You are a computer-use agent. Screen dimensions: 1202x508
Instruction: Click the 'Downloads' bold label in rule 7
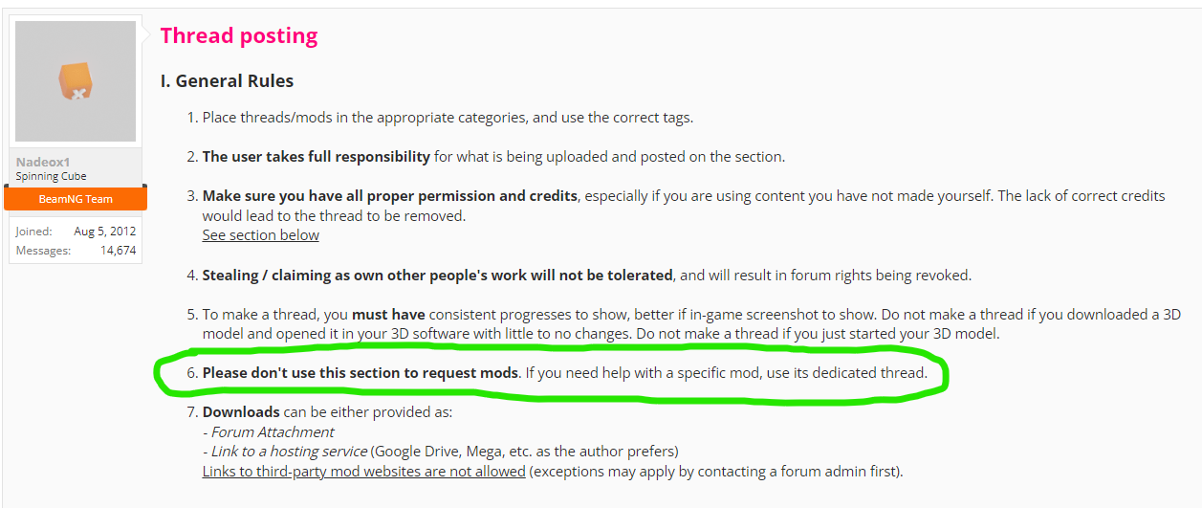pos(241,411)
